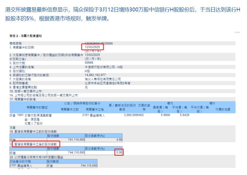Select company name 中信銀行股份有限公司 - H股
Image resolution: width=247 pixels, height=175 pixels.
(x=104, y=67)
